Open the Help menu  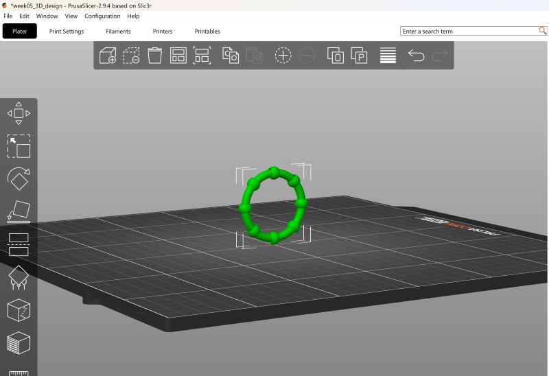133,16
